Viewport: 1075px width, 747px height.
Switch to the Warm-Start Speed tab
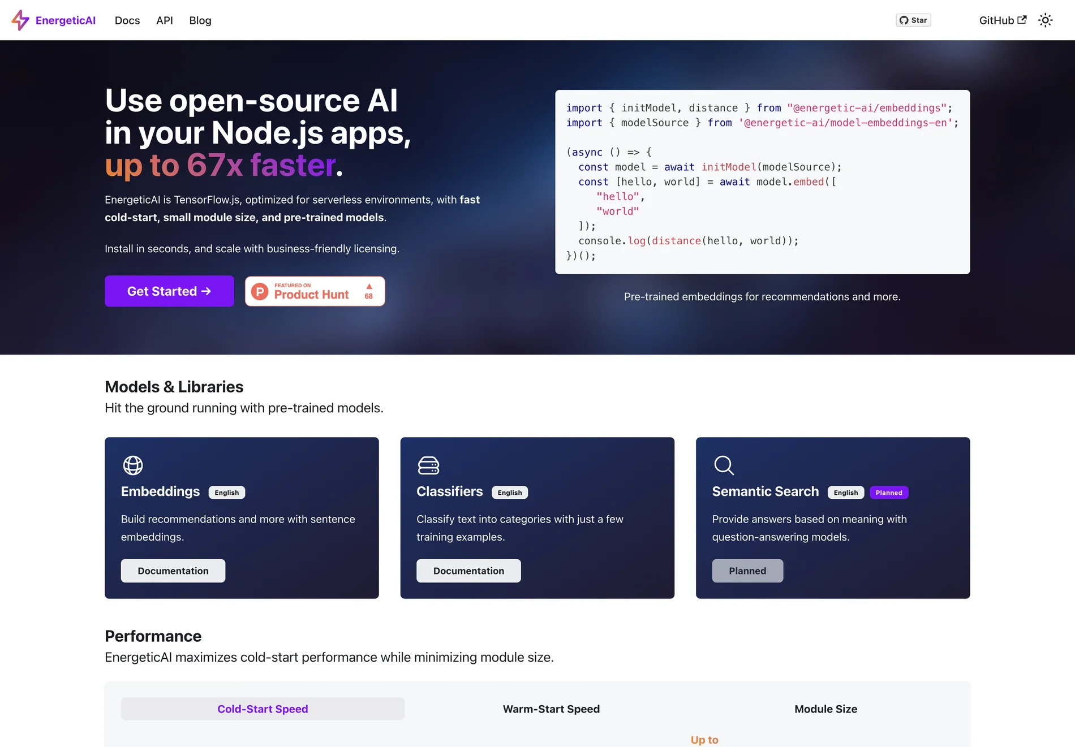(x=551, y=709)
